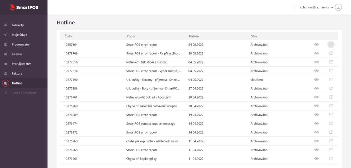Open external link for ticket 10276474

[x=331, y=123]
